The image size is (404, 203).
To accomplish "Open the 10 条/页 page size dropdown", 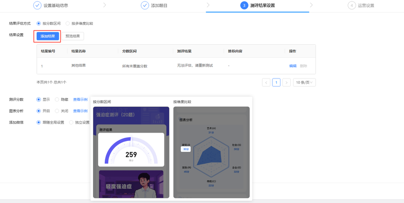I will click(x=304, y=82).
